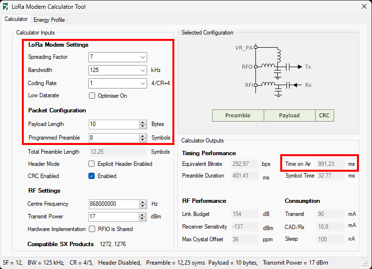Click the Payload Length input field
Viewport: 372px width, 269px height.
114,124
